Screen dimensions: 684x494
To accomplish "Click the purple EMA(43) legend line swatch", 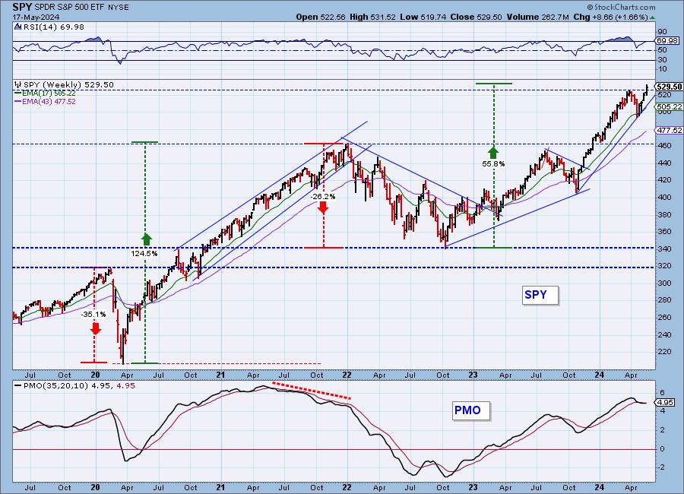I will (x=17, y=101).
